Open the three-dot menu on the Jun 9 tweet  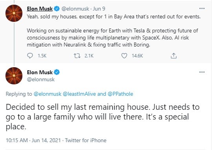pos(202,9)
